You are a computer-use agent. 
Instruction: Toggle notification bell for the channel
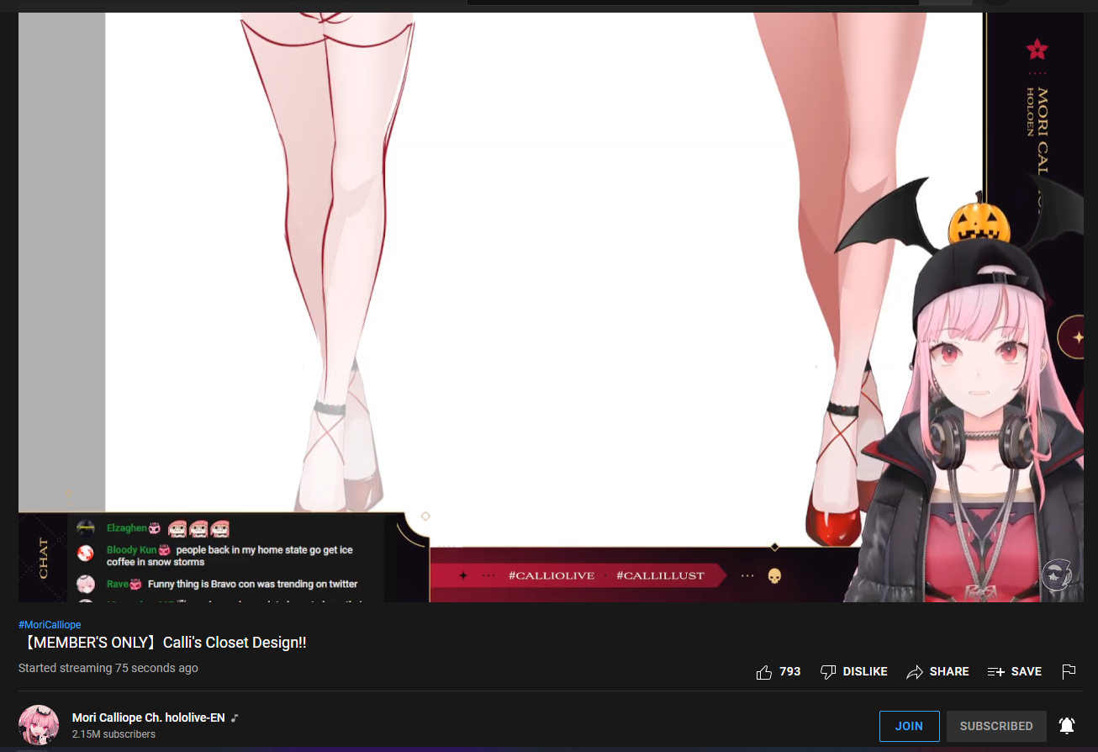(x=1067, y=726)
